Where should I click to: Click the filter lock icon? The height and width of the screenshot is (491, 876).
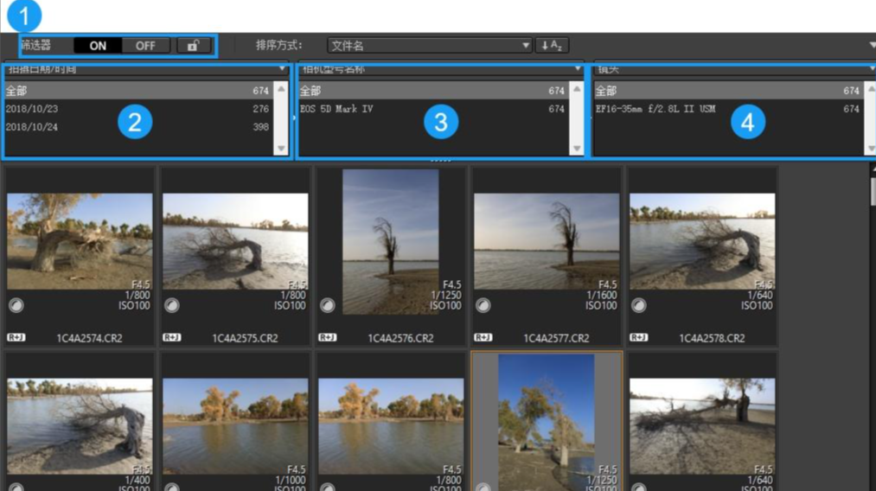(x=193, y=46)
